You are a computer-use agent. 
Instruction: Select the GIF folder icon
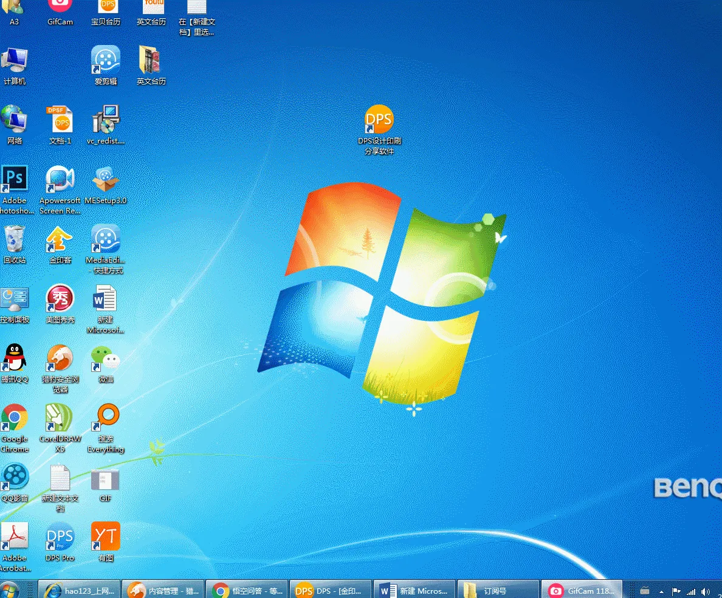pyautogui.click(x=106, y=484)
